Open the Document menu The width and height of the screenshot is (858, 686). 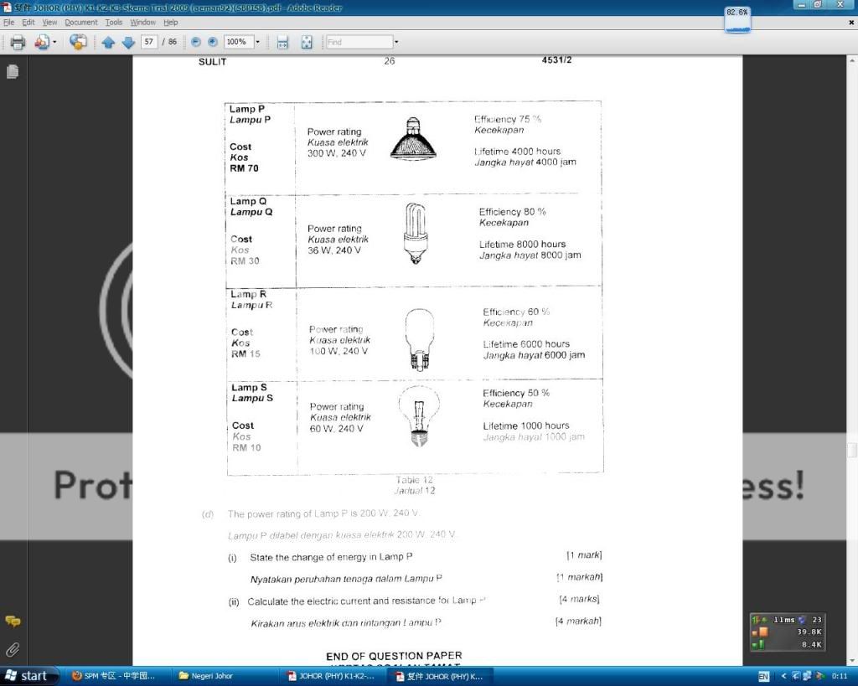tap(81, 22)
